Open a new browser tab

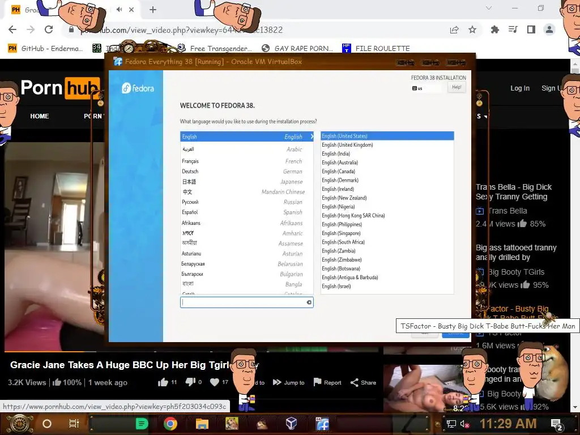click(x=153, y=10)
